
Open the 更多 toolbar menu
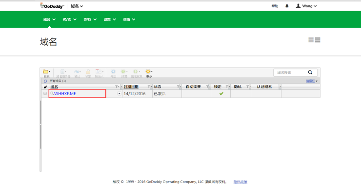click(x=149, y=73)
